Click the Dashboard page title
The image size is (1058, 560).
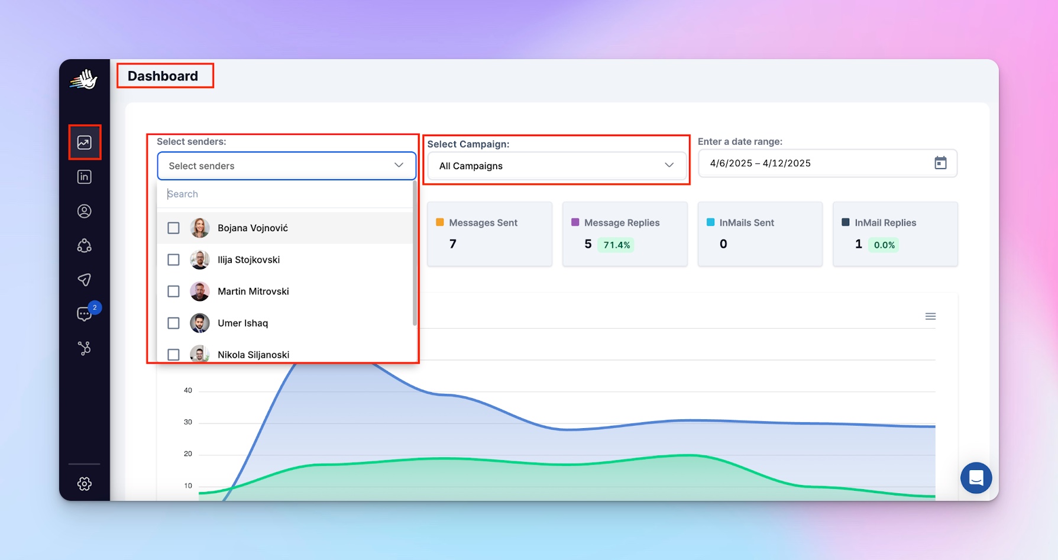click(163, 76)
